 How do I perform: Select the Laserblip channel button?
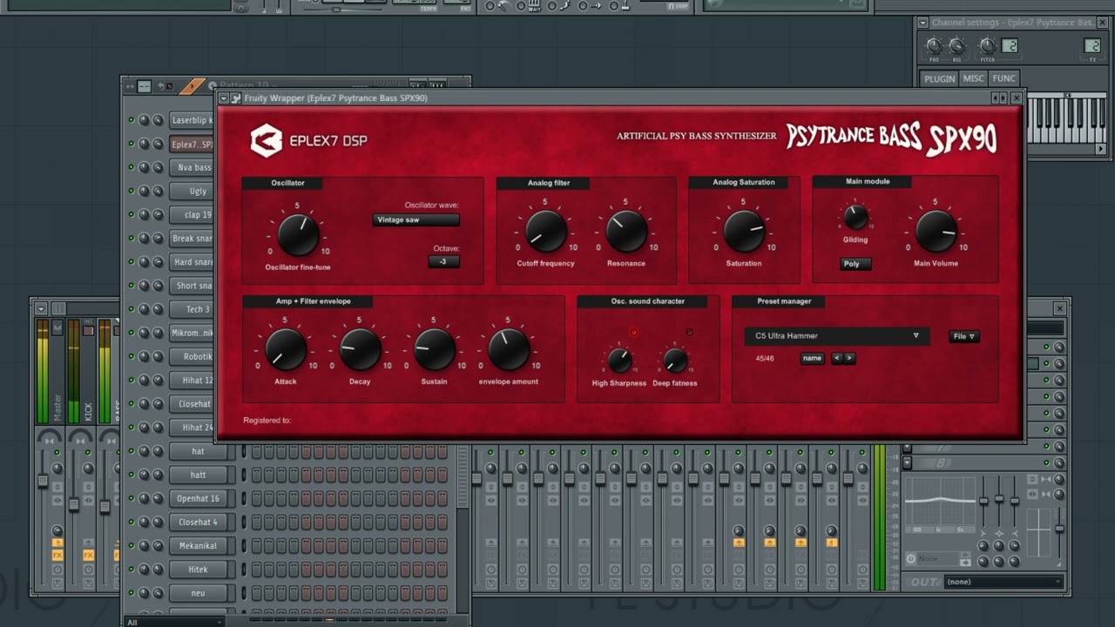[192, 120]
